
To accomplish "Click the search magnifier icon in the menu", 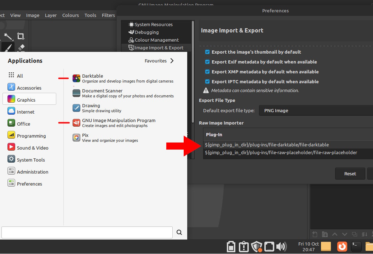I will [179, 232].
